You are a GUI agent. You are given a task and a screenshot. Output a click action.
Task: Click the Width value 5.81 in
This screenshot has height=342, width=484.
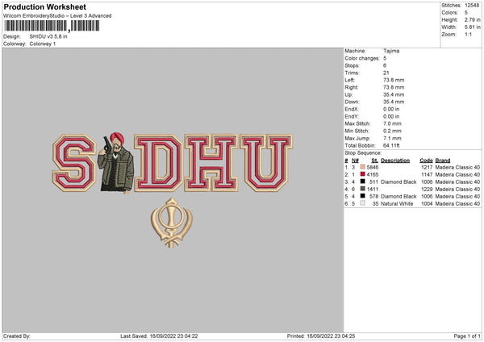pos(472,27)
